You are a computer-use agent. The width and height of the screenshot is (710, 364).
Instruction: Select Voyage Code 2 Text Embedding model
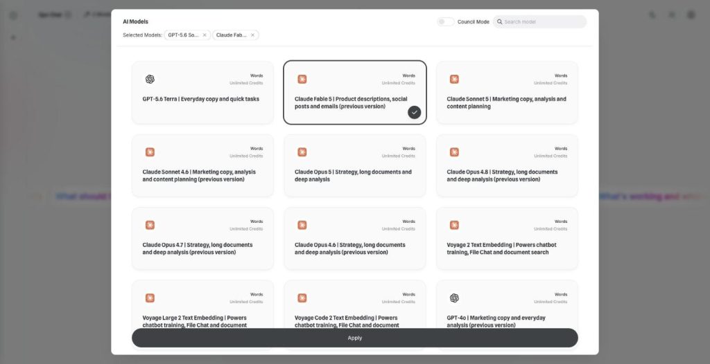click(x=355, y=304)
